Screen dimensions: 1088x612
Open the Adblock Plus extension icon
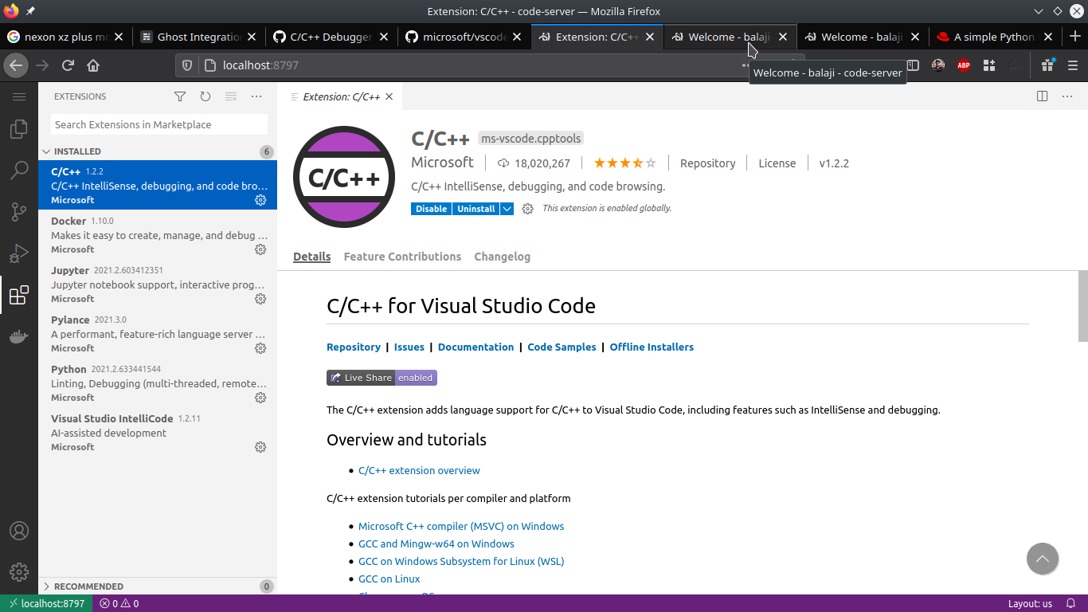(964, 65)
